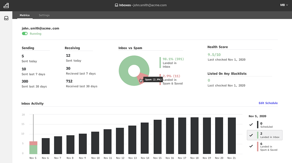Open the Inboxes sidebar icon
This screenshot has width=292, height=163.
click(x=6, y=18)
